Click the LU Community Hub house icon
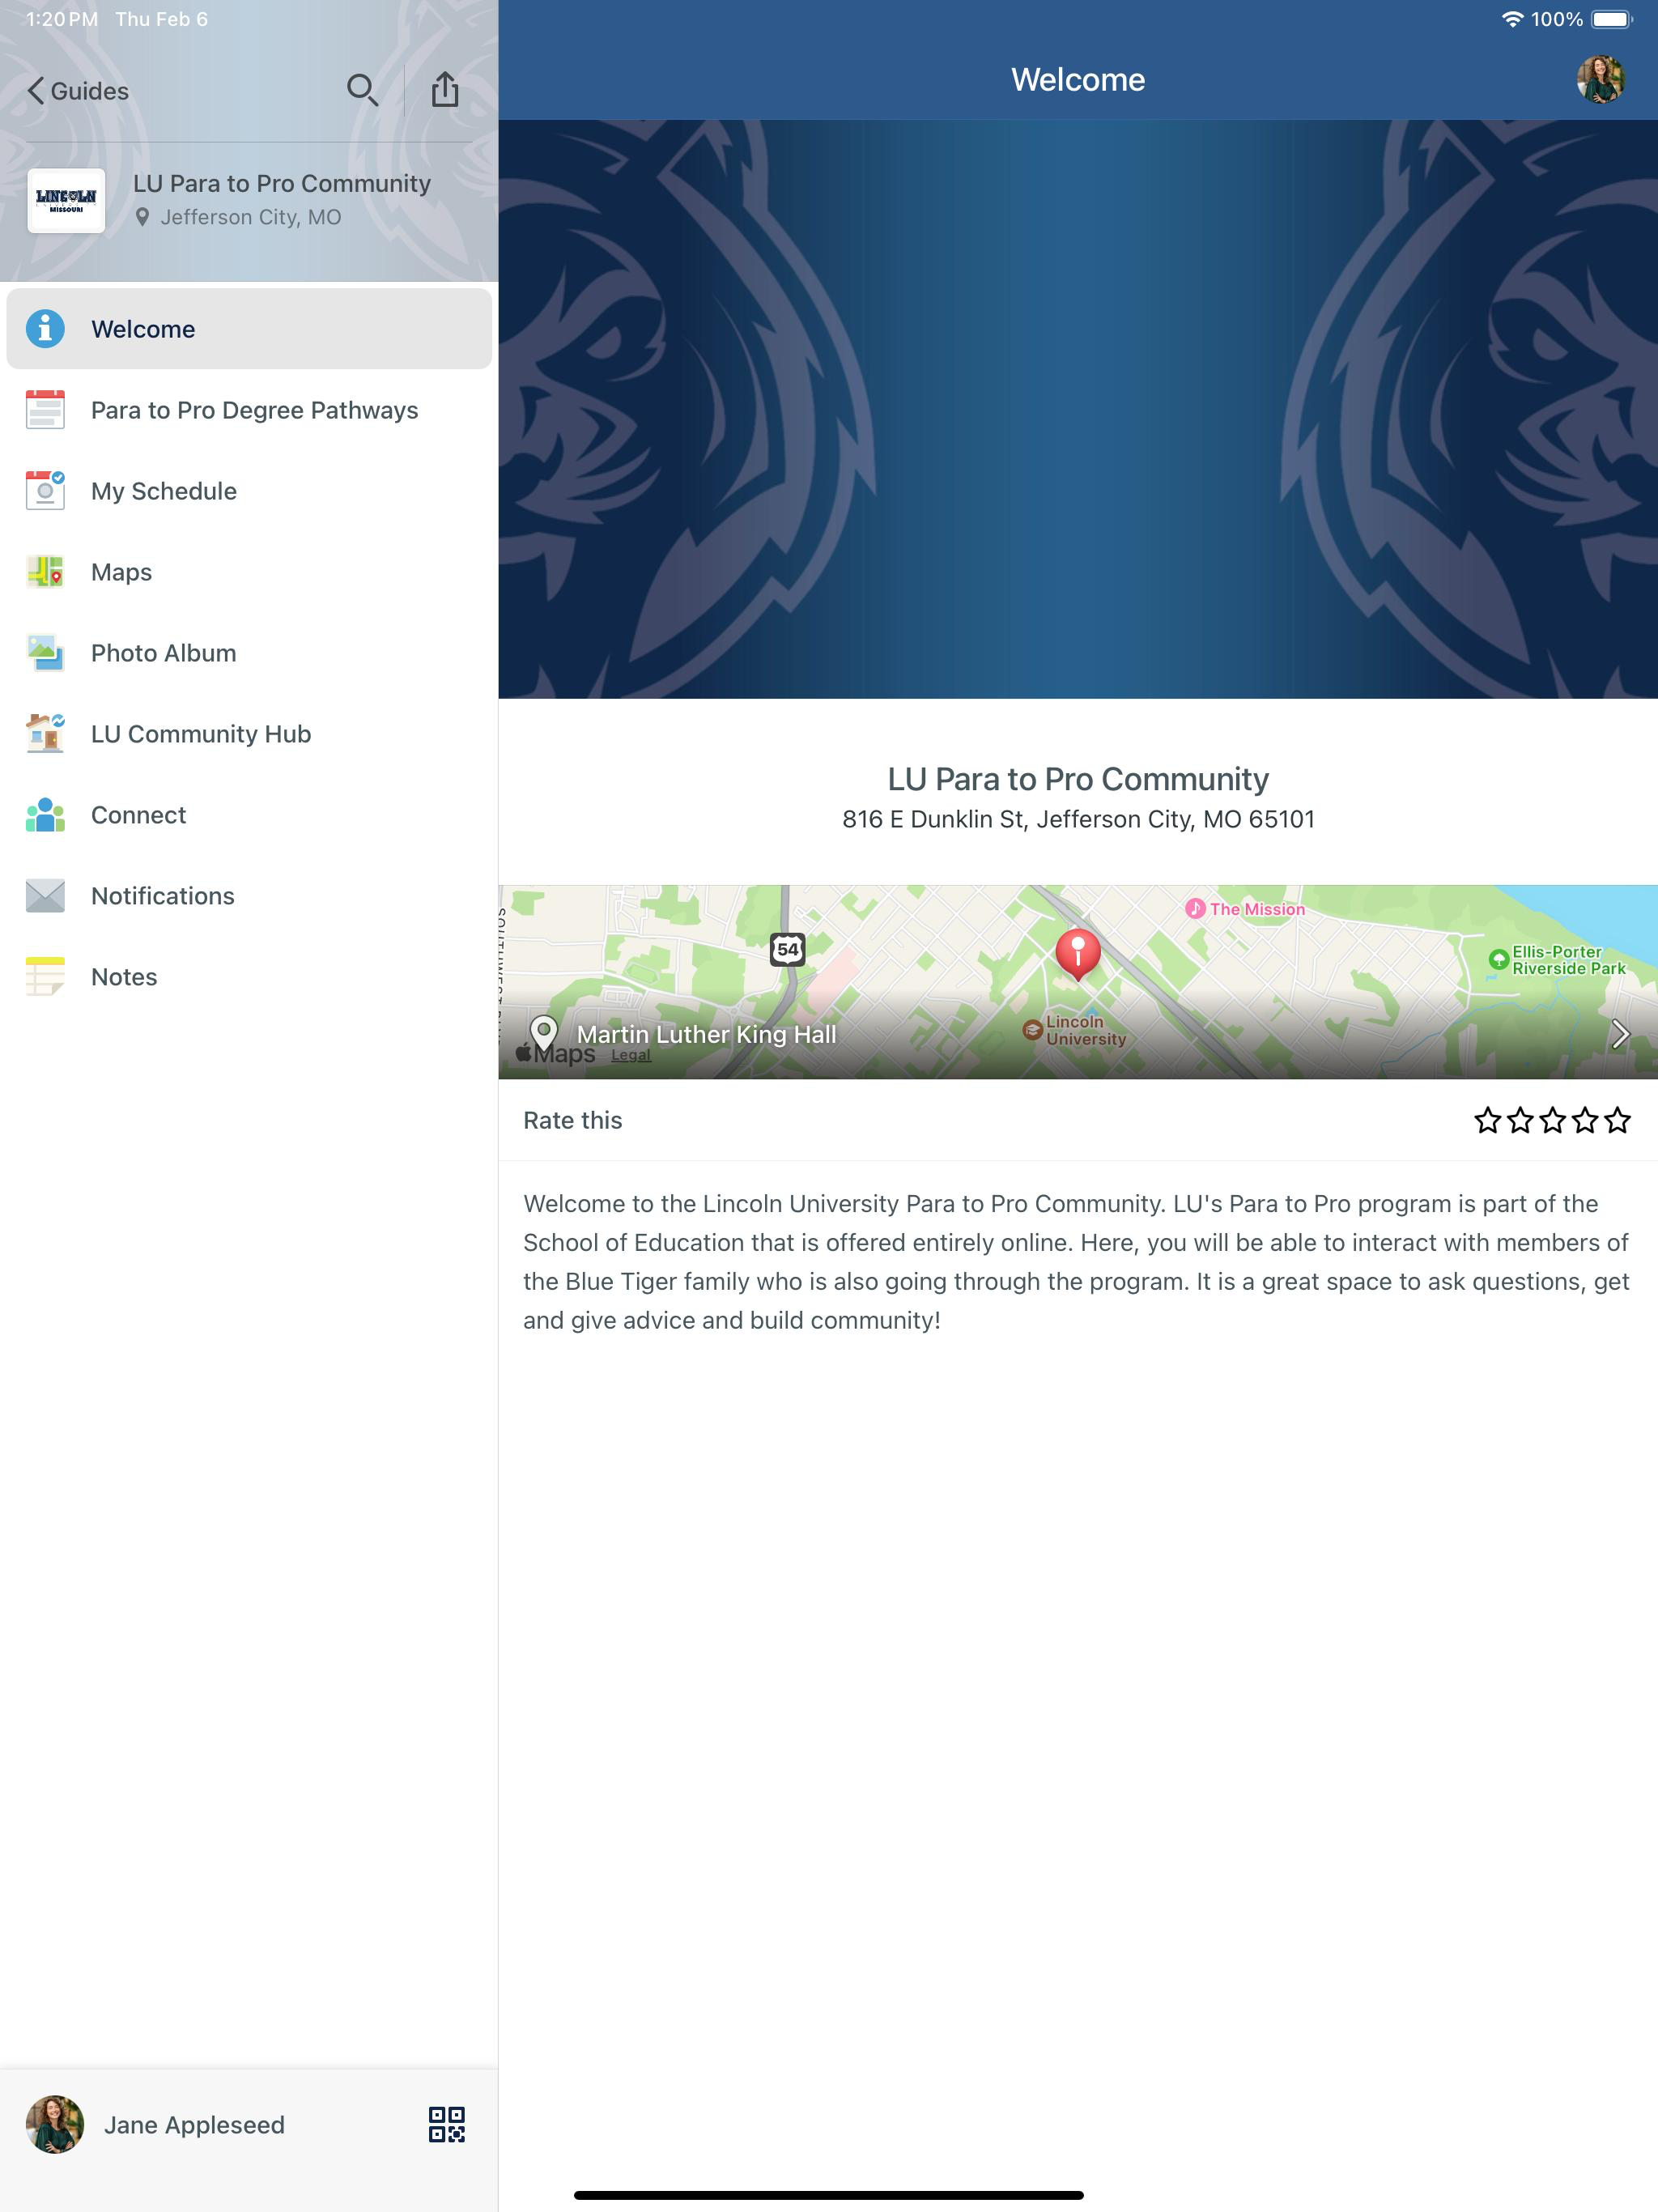The height and width of the screenshot is (2212, 1658). click(45, 734)
